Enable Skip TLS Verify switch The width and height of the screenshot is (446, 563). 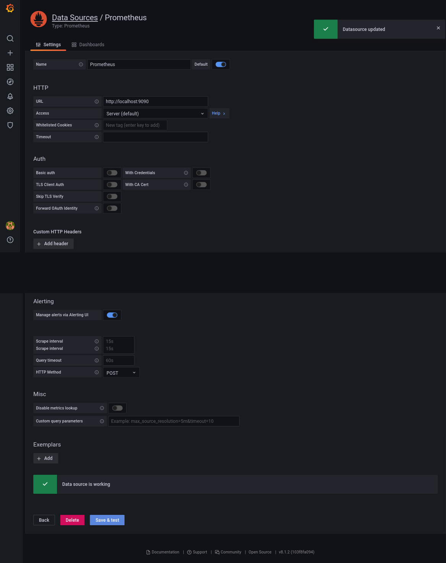coord(112,197)
